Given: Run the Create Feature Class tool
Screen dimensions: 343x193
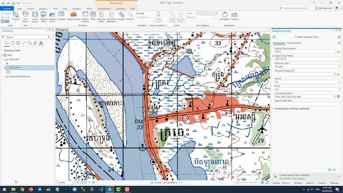Looking at the screenshot, I should click(x=332, y=169).
